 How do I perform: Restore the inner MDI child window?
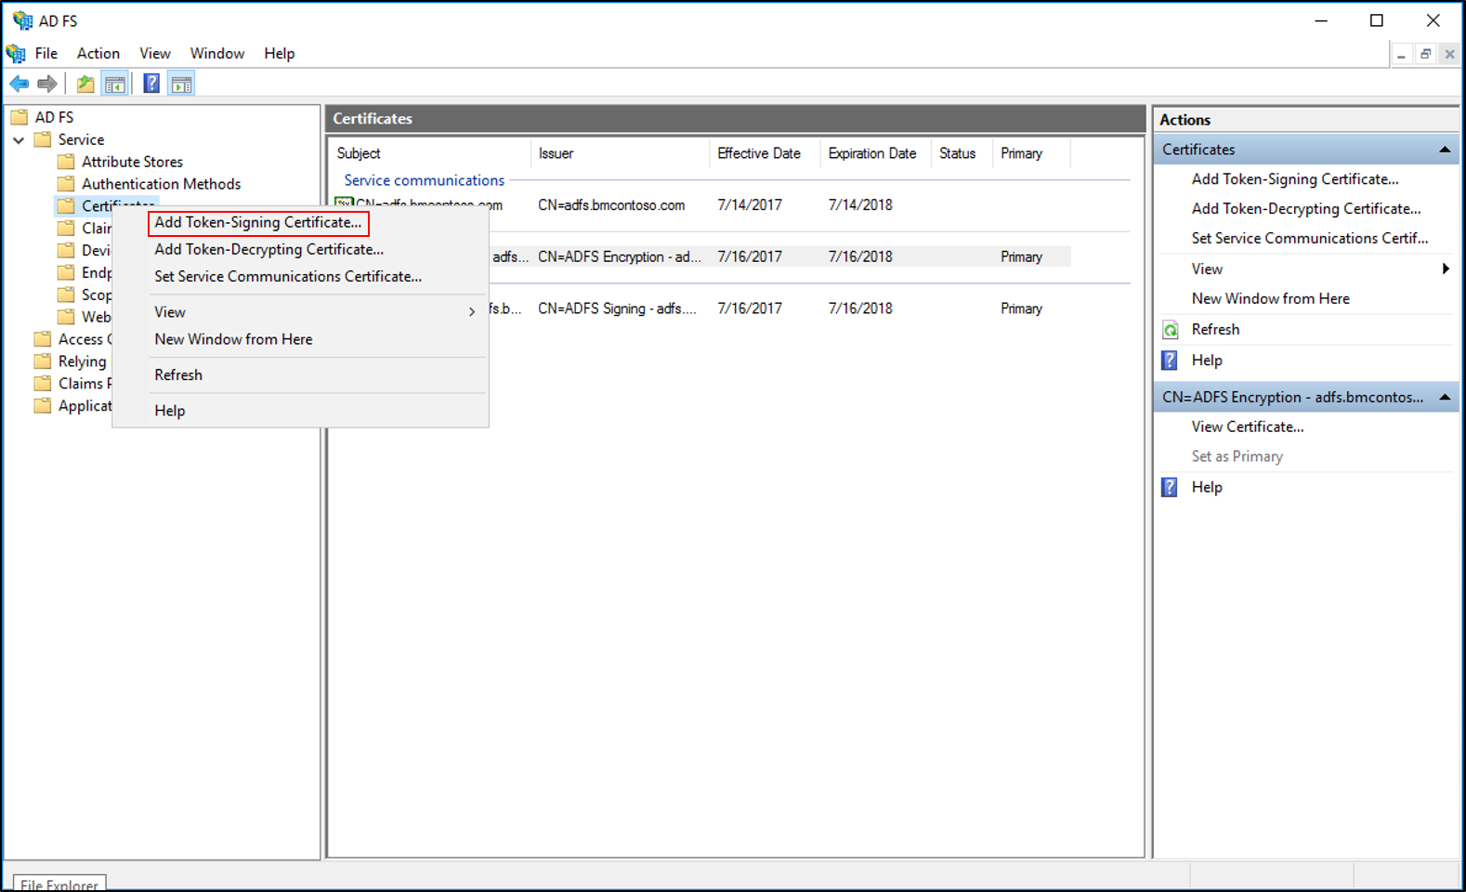click(1425, 55)
